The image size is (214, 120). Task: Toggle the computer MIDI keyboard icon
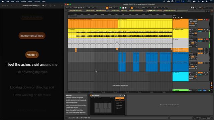point(193,8)
